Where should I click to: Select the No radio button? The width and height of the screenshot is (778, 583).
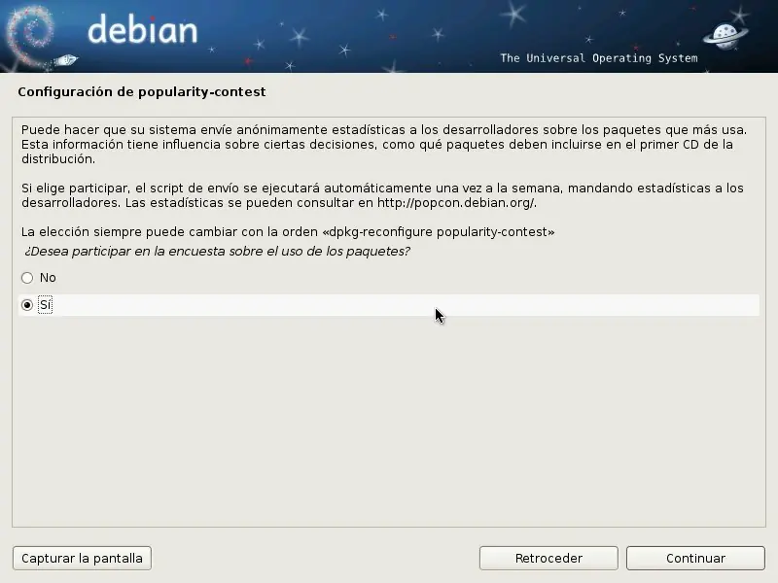pos(27,277)
